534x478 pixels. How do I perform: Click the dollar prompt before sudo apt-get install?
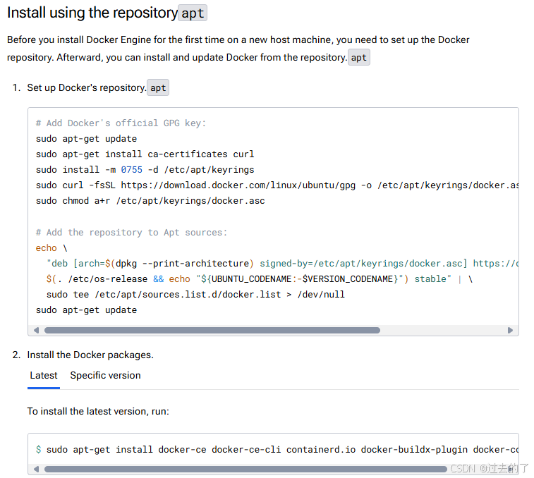pos(39,449)
